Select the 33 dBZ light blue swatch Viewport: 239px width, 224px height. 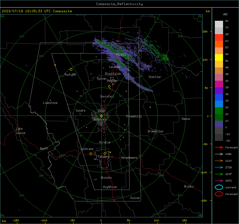pos(219,104)
